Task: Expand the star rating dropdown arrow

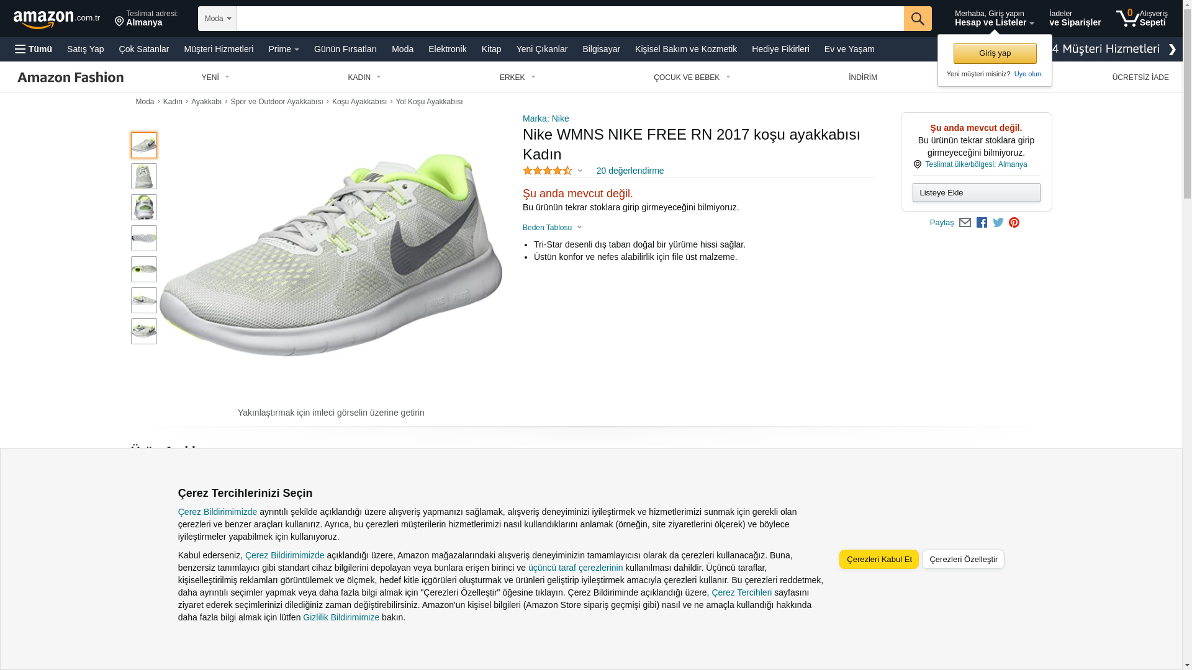Action: click(x=580, y=171)
